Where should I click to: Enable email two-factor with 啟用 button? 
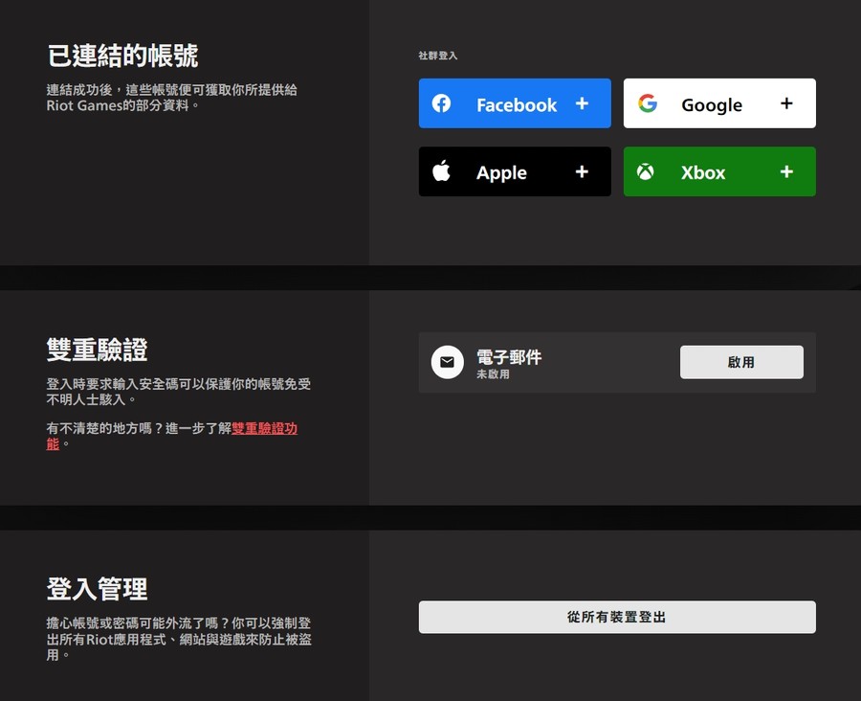pyautogui.click(x=741, y=362)
